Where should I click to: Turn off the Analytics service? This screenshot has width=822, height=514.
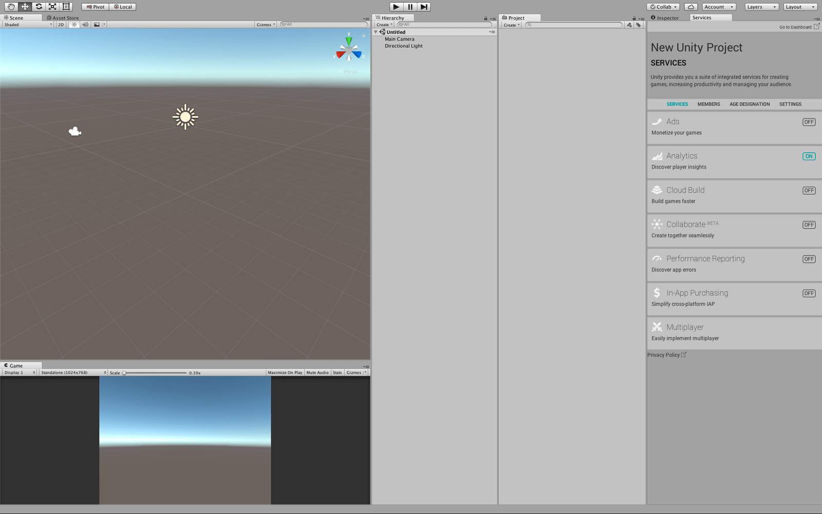(x=809, y=156)
